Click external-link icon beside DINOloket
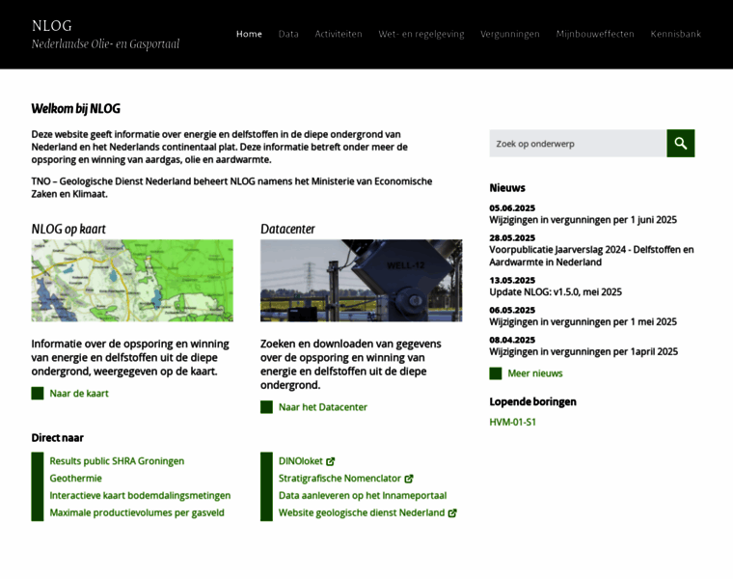The image size is (733, 579). point(331,461)
